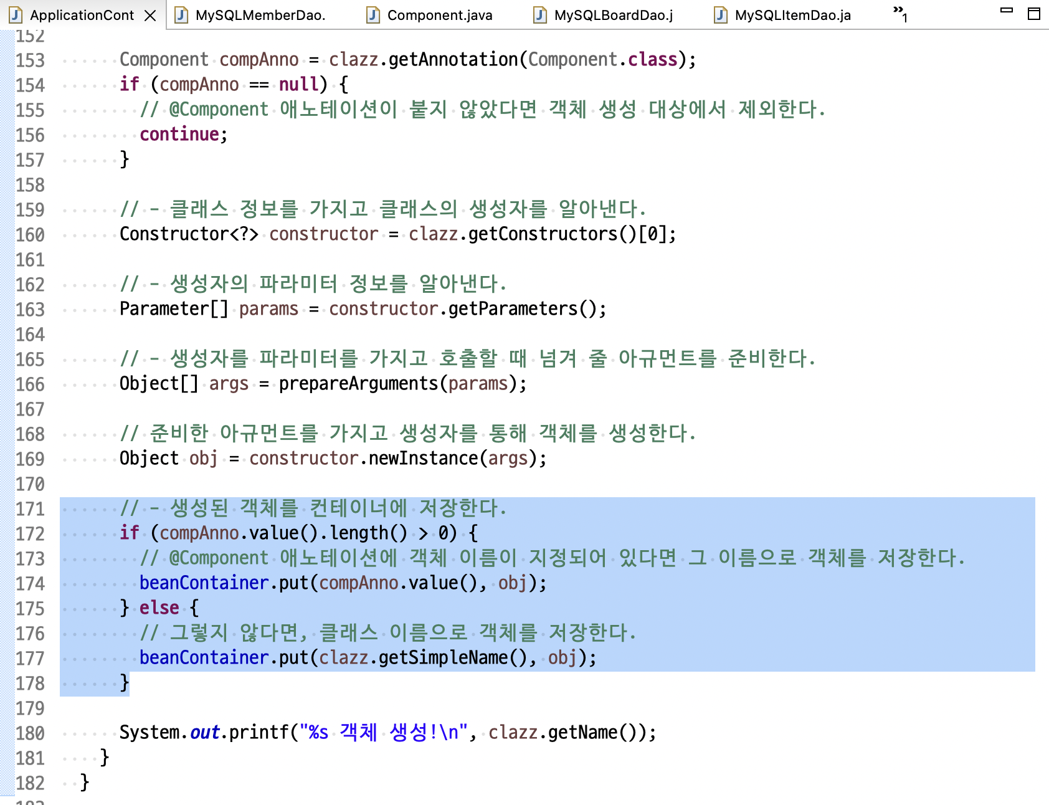The image size is (1049, 805).
Task: Click the 'else' keyword on line 175
Action: pos(159,608)
